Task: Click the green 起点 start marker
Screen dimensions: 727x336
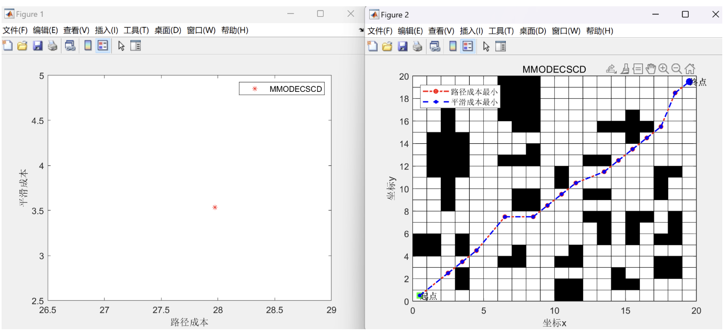Action: [420, 296]
